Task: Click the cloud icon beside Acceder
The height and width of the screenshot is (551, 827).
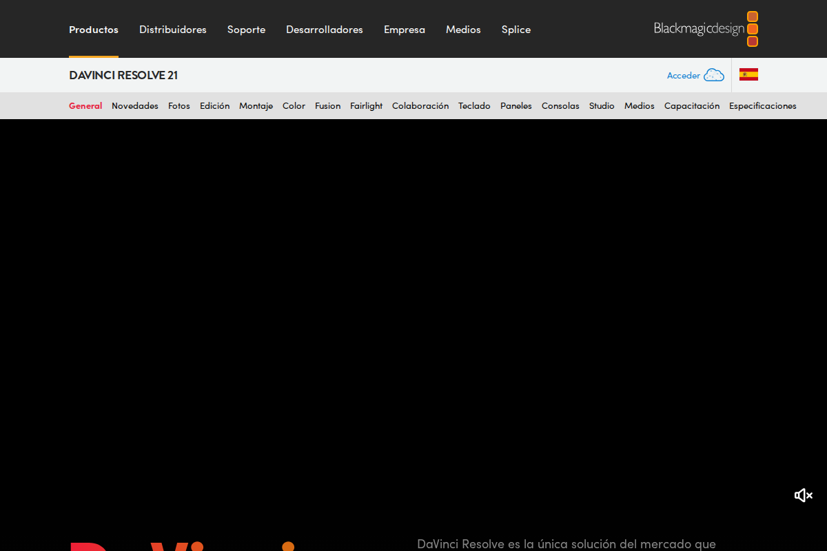Action: (x=713, y=75)
